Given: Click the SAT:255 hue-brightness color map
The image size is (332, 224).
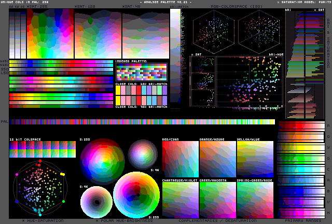Looking at the screenshot, I should tap(50, 34).
